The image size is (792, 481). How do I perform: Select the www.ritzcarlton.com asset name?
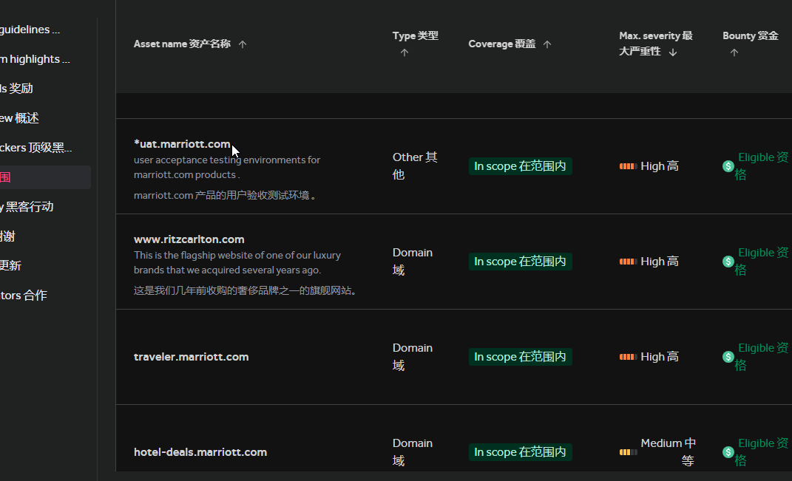click(189, 239)
